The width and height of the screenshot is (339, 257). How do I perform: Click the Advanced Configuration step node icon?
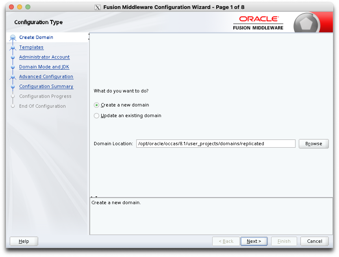13,77
